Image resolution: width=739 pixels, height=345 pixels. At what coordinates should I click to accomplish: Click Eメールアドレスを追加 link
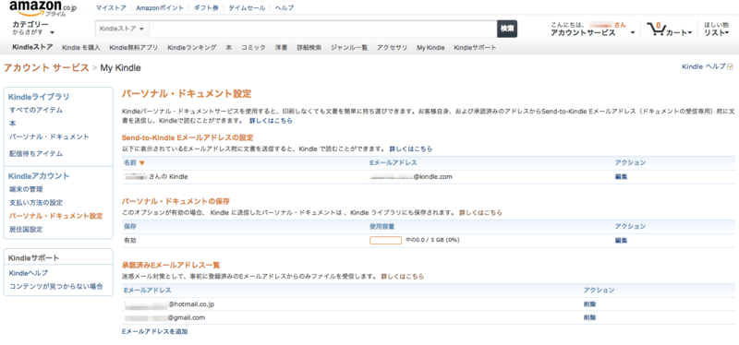154,331
